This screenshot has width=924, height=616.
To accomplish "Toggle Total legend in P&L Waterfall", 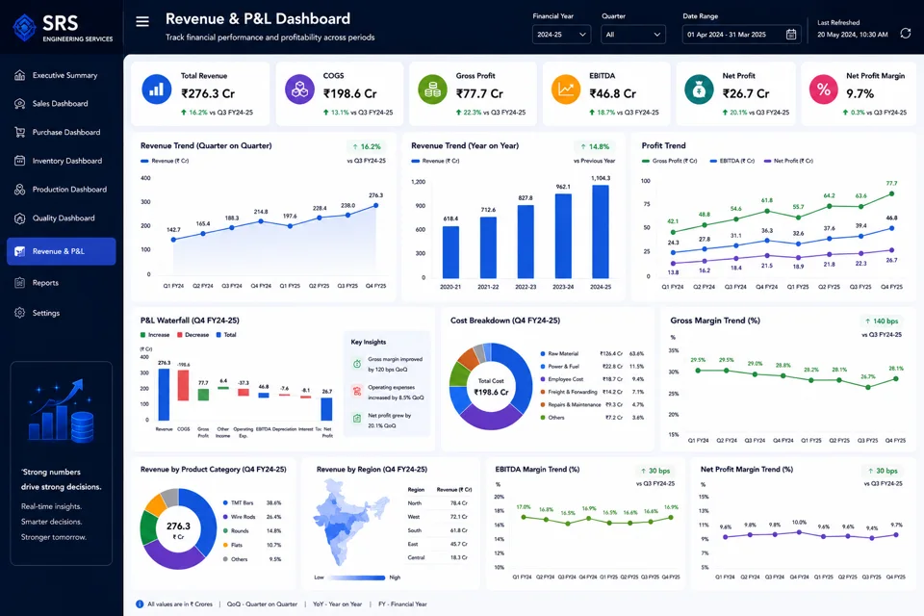I will coord(226,335).
